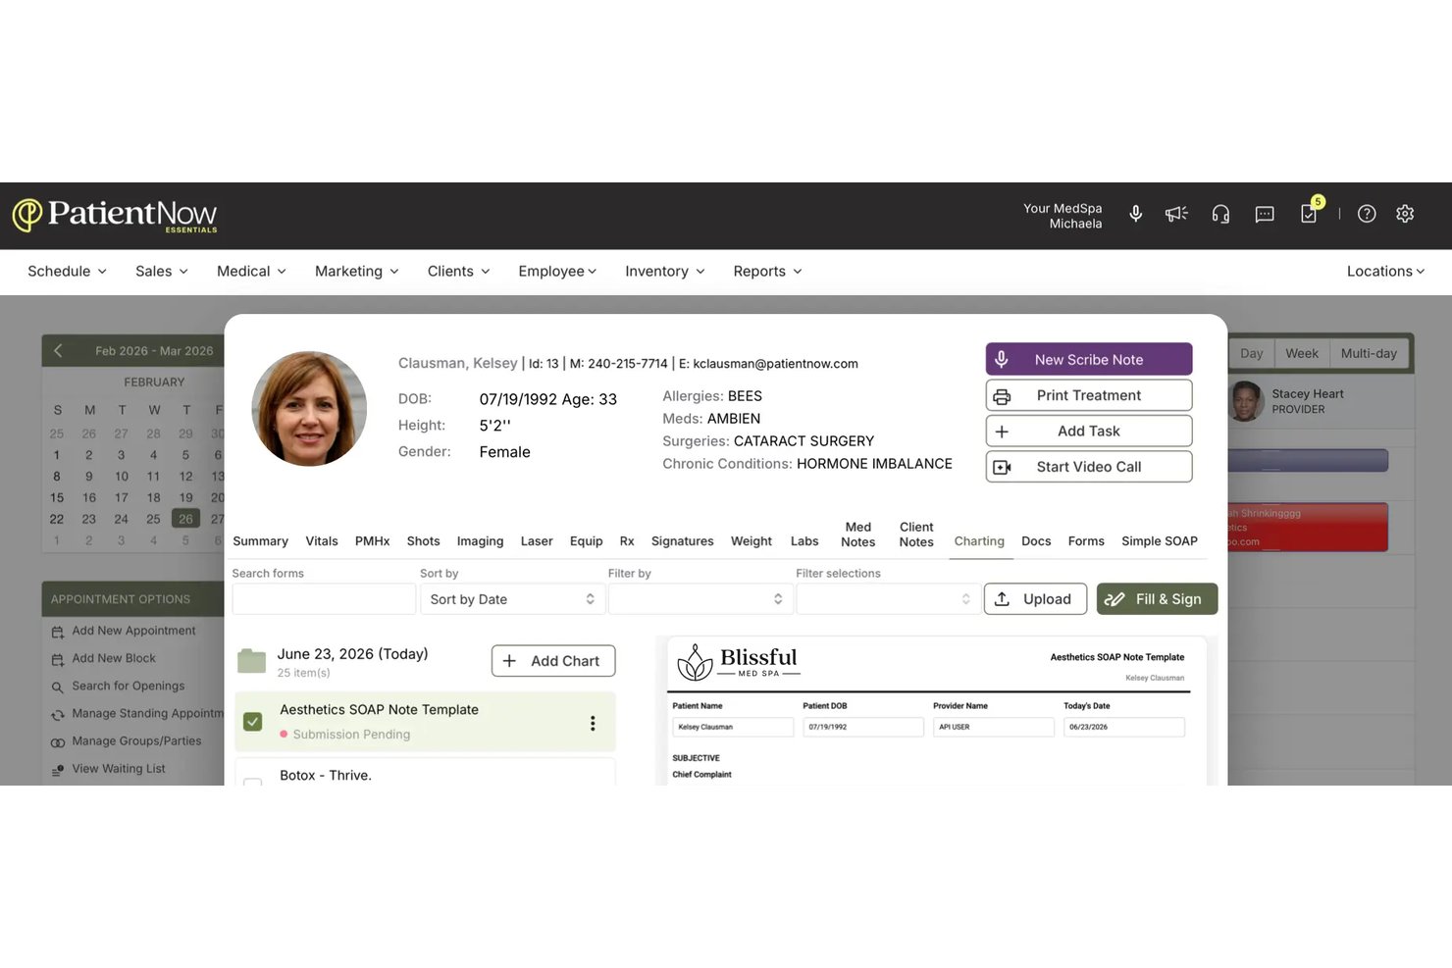This screenshot has width=1452, height=968.
Task: Open the Aesthetics SOAP Note options menu
Action: [593, 723]
